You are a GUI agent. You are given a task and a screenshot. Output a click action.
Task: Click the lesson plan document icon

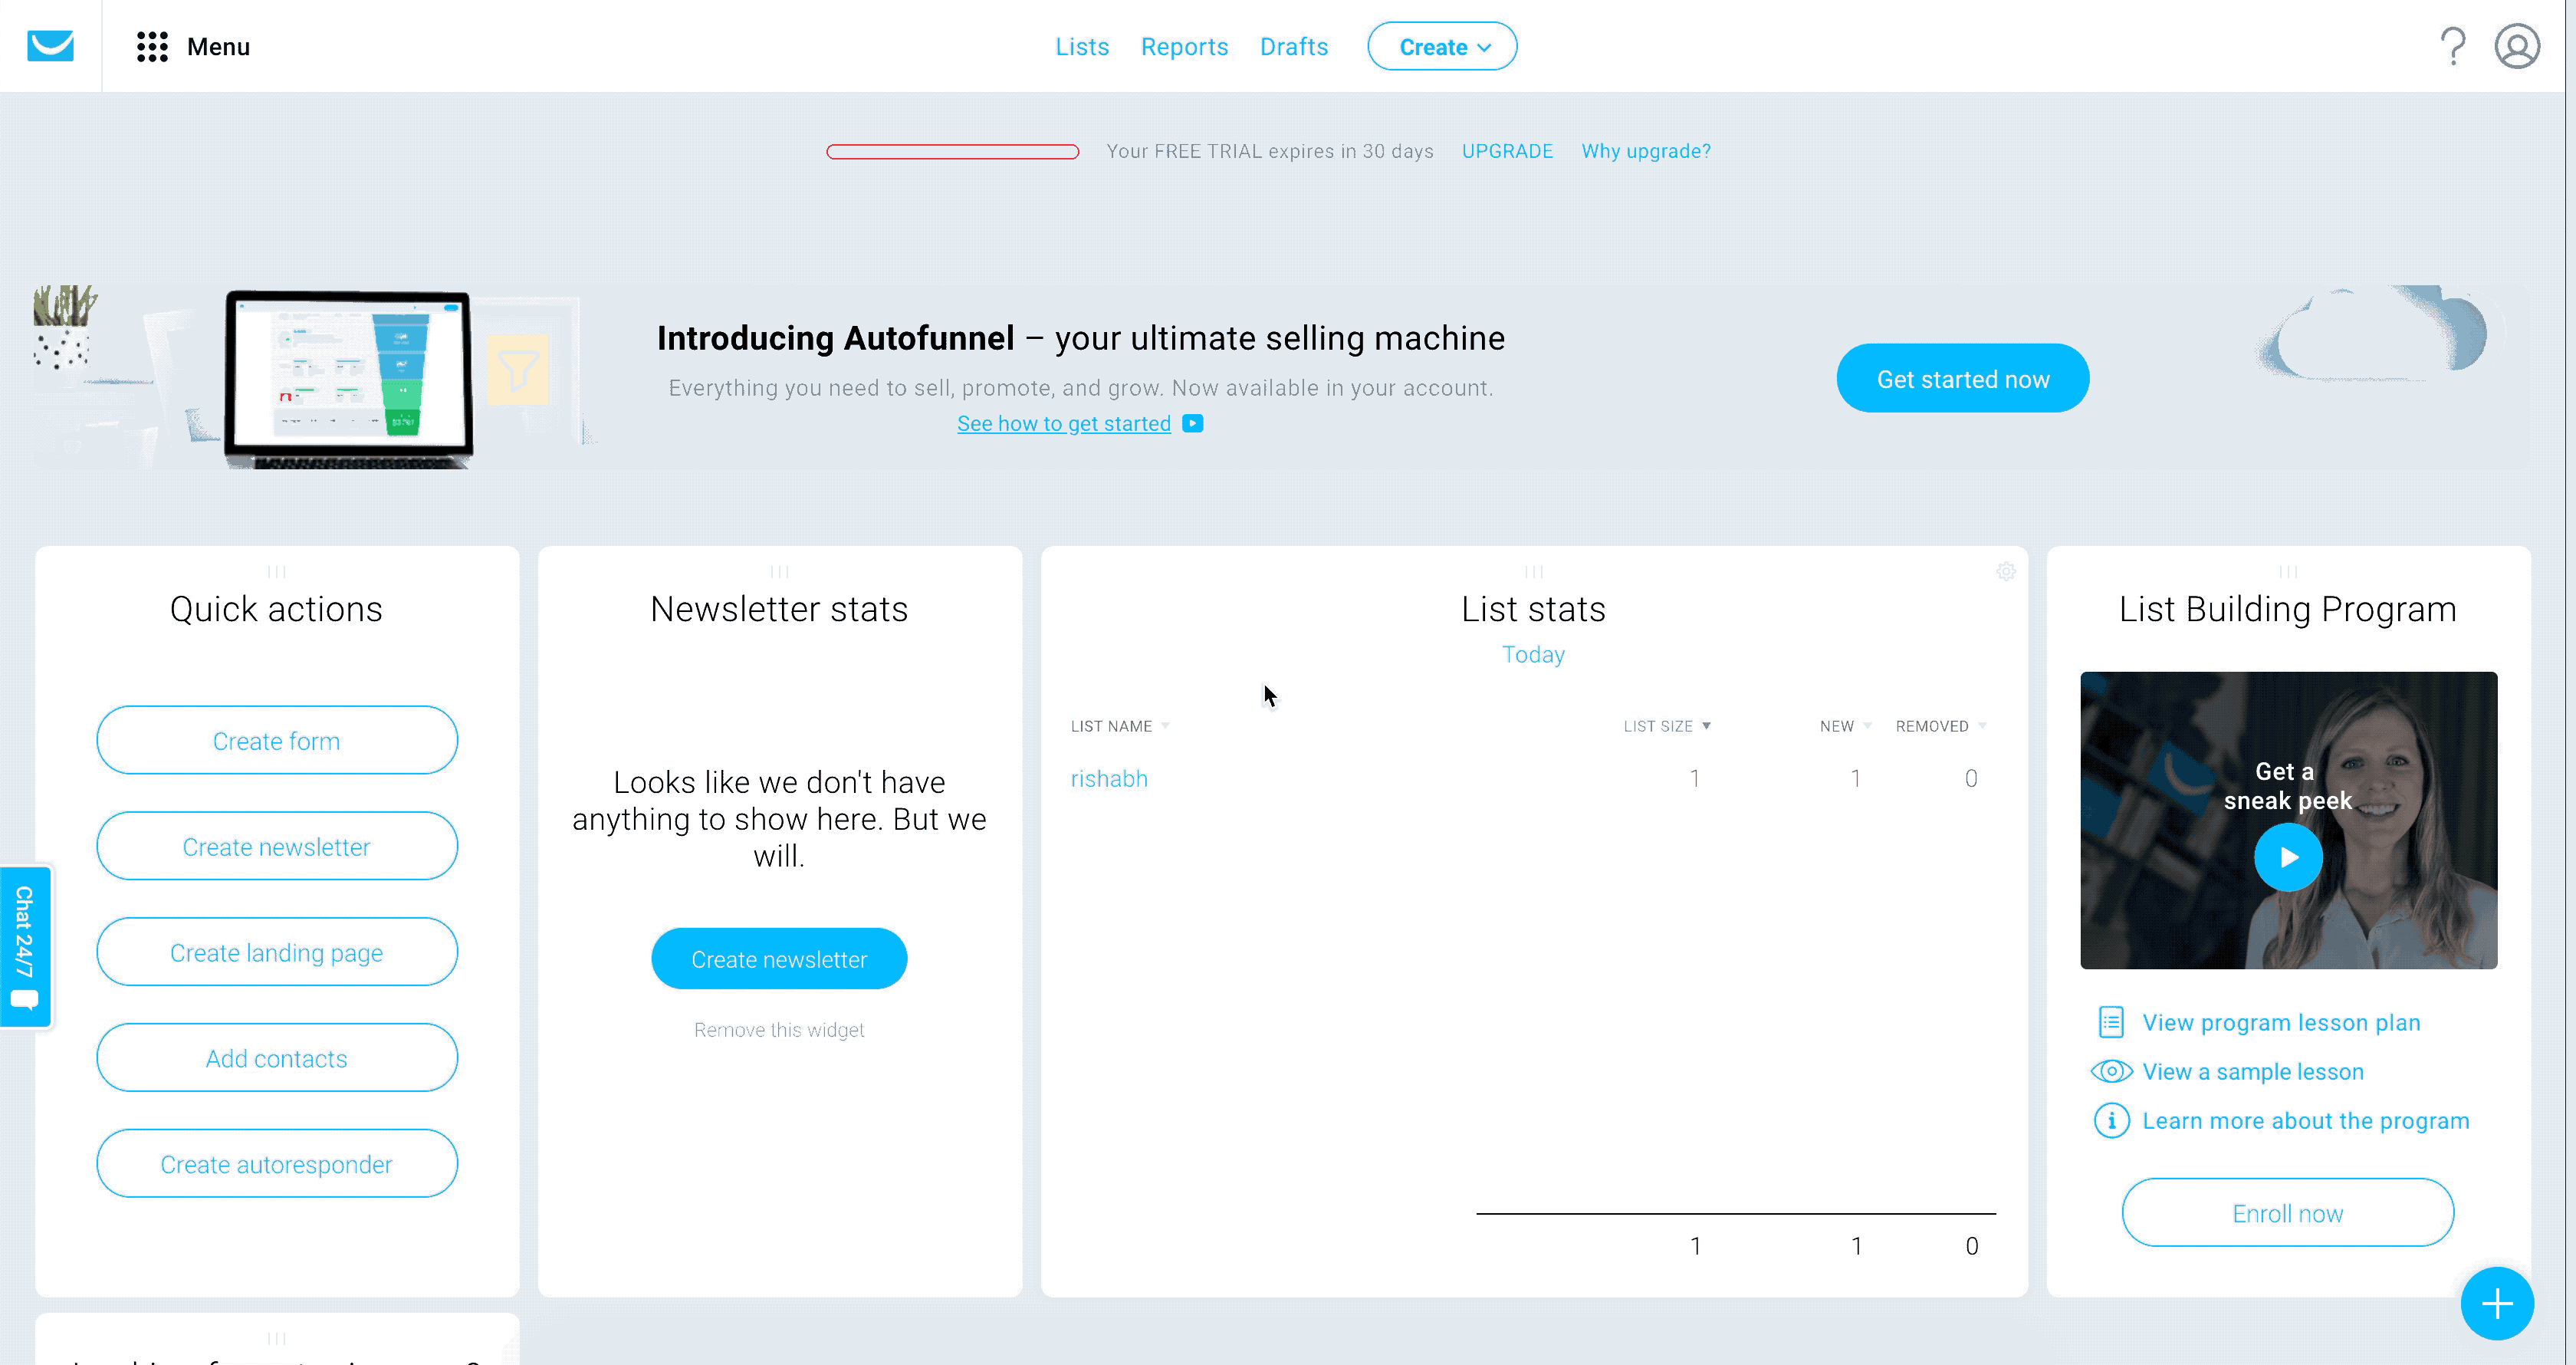click(x=2111, y=1022)
